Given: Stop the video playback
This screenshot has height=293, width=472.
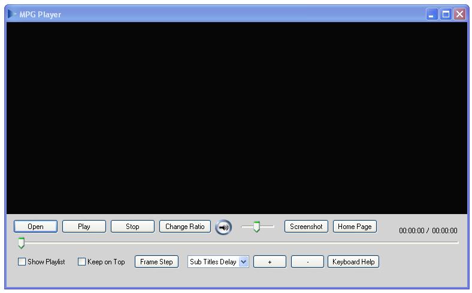Looking at the screenshot, I should pyautogui.click(x=132, y=227).
